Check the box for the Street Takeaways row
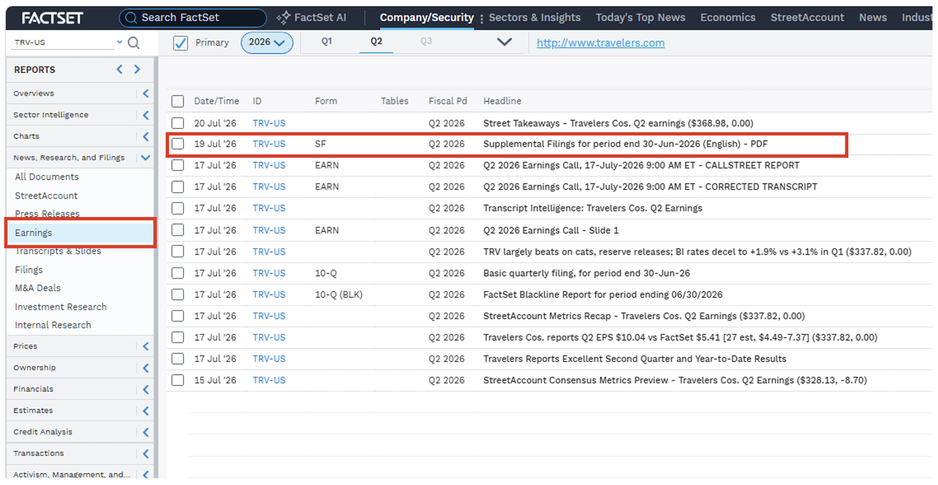 [x=177, y=123]
